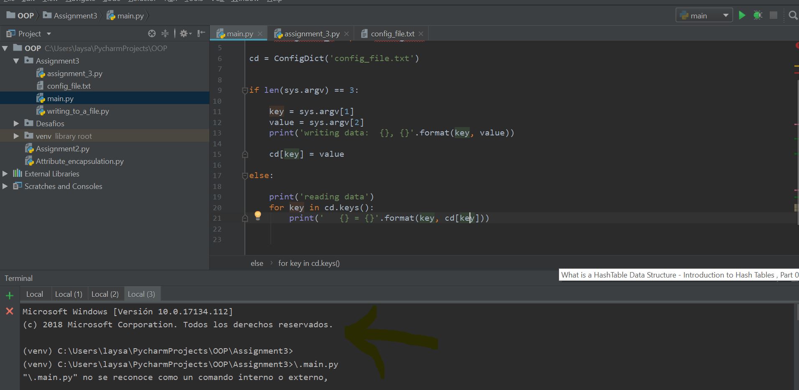
Task: Click the OOP breadcrumb in navigation bar
Action: click(20, 16)
